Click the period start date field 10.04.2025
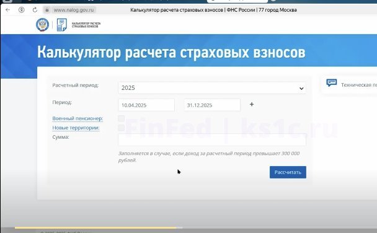 pyautogui.click(x=146, y=105)
